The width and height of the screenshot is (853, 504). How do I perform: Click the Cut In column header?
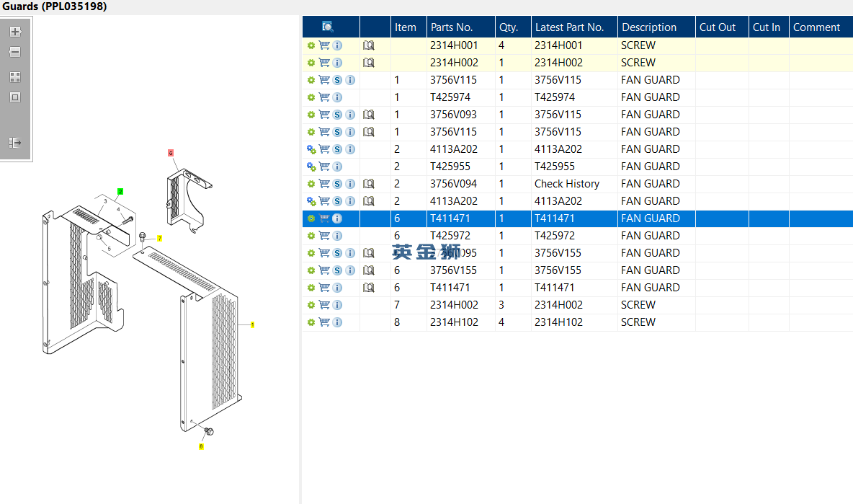coord(769,27)
